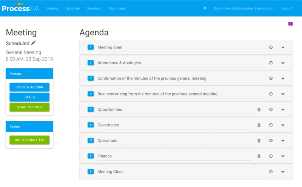The image size is (302, 187).
Task: Expand the Meeting Close agenda item
Action: click(283, 172)
